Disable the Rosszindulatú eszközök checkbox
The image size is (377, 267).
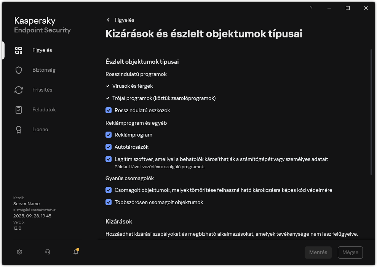(x=109, y=111)
